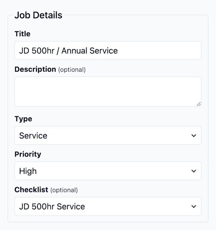Open the Priority dropdown showing High
This screenshot has height=230, width=216.
pos(108,171)
